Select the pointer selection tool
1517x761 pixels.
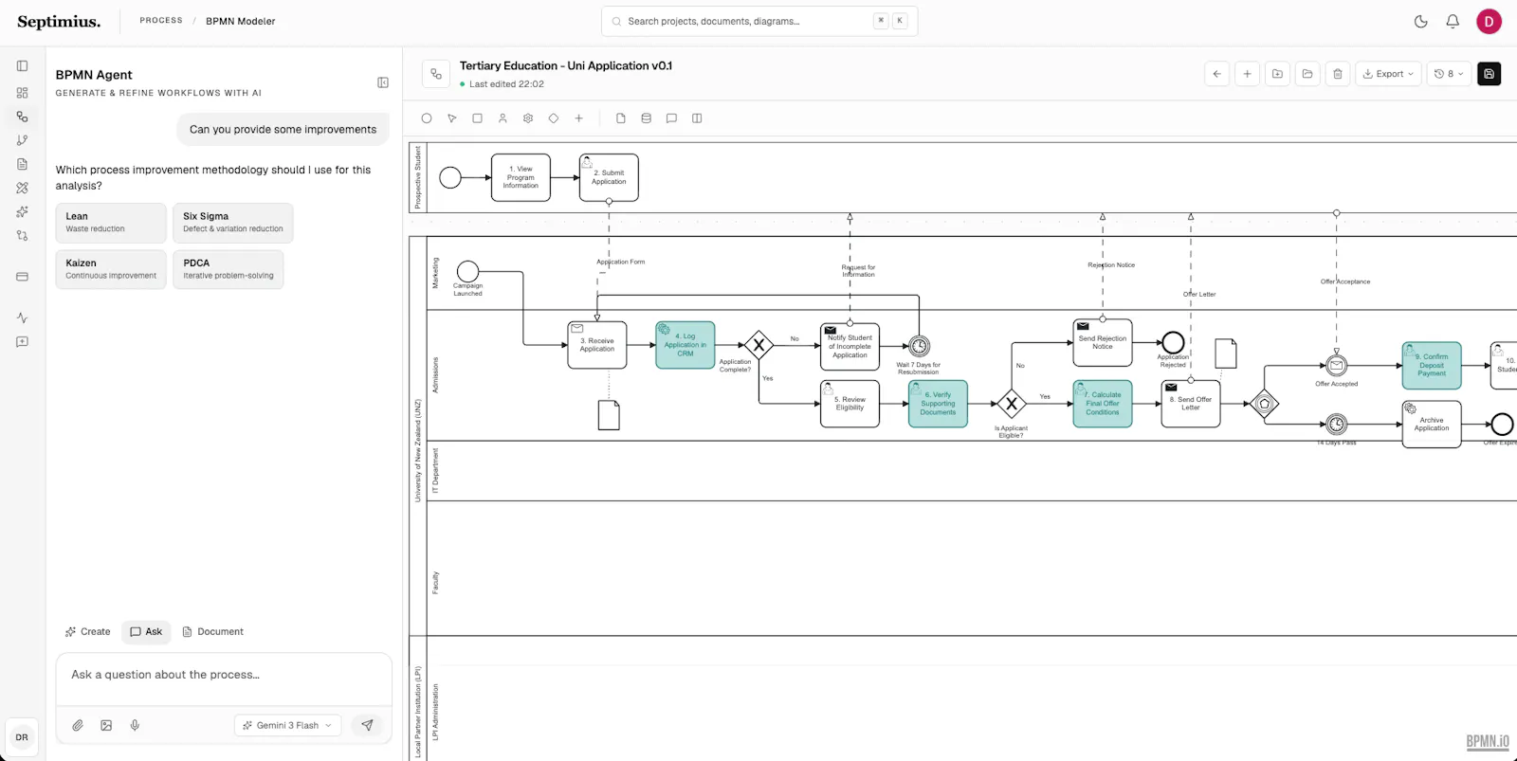pyautogui.click(x=452, y=118)
